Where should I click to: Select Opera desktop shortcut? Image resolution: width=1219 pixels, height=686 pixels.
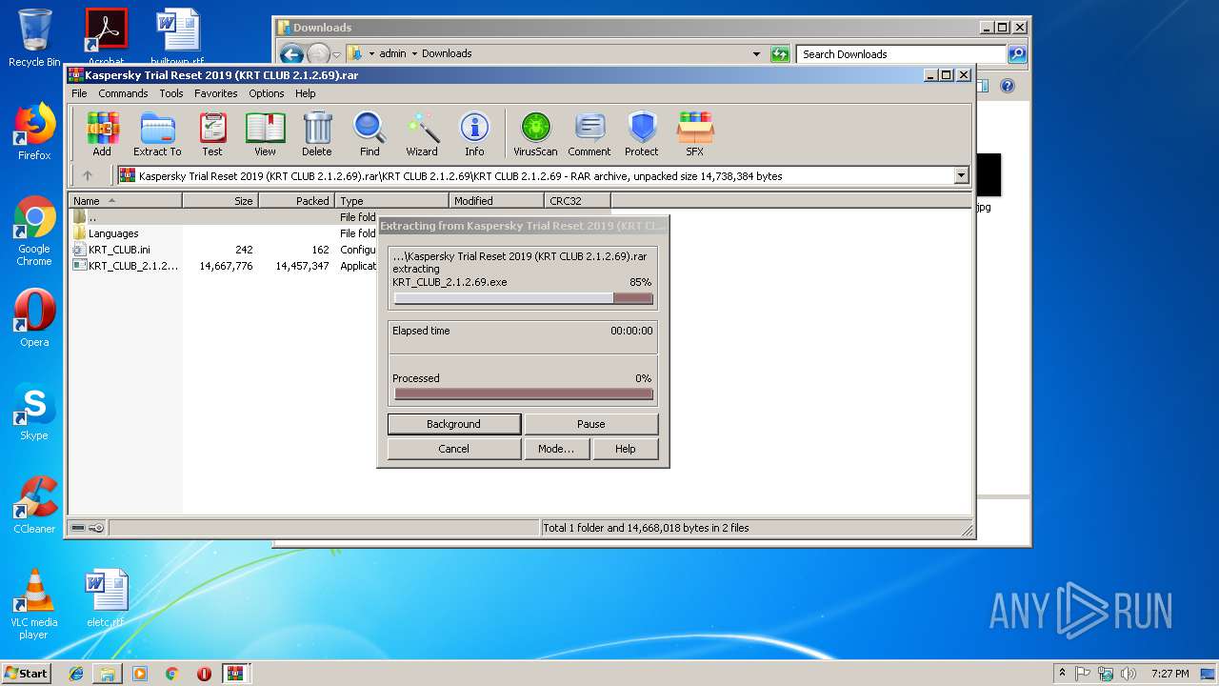34,318
